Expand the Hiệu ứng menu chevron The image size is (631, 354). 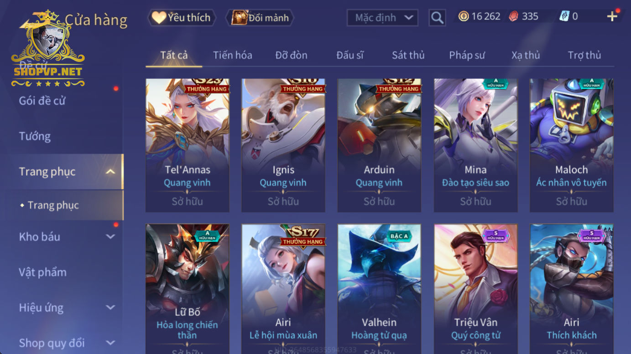pos(110,308)
